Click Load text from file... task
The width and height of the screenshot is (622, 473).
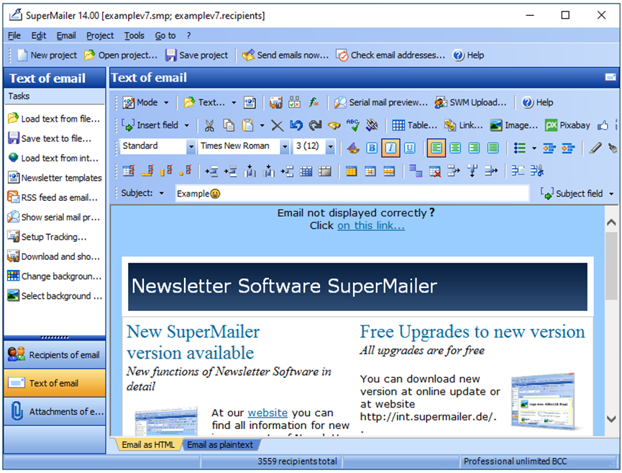55,119
